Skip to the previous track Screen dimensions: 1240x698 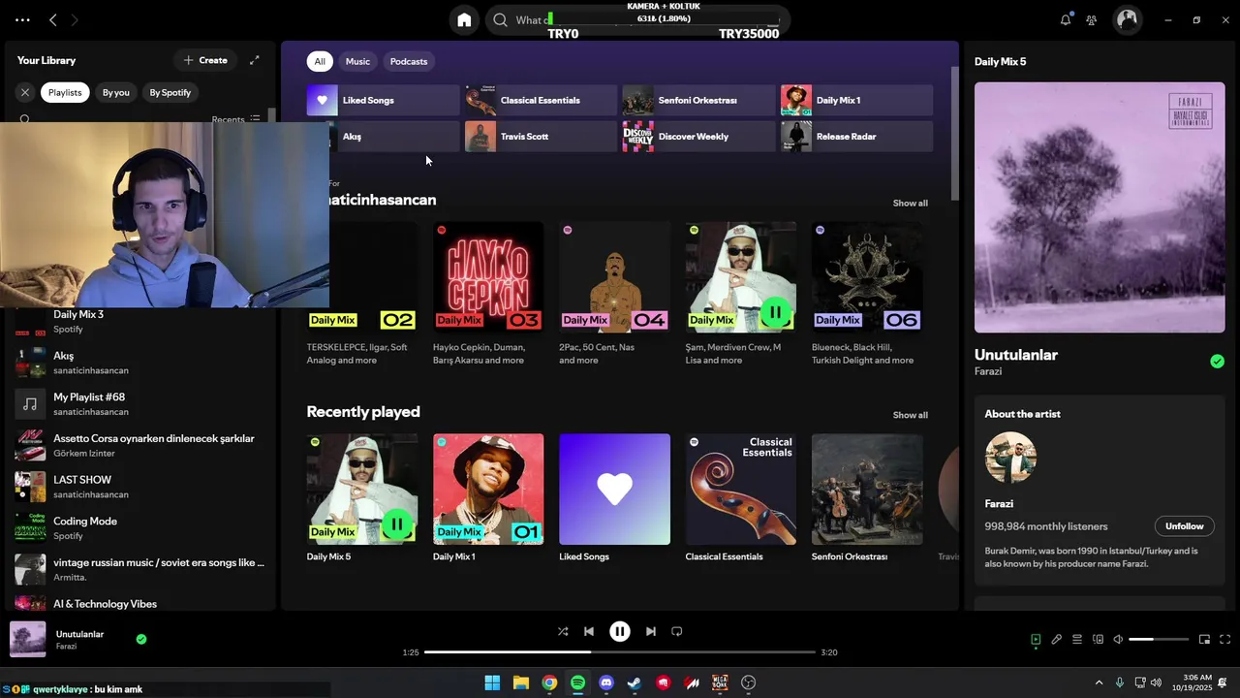point(589,631)
